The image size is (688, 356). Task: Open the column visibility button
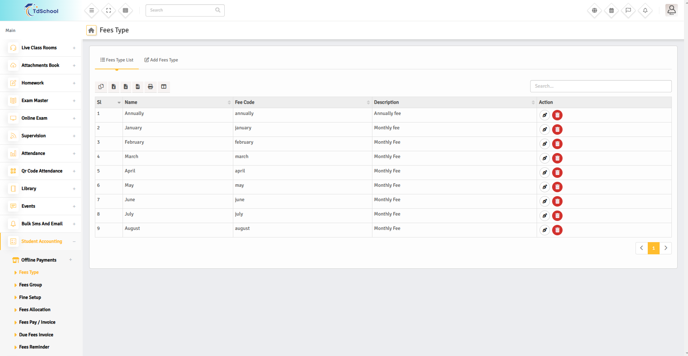pos(164,87)
